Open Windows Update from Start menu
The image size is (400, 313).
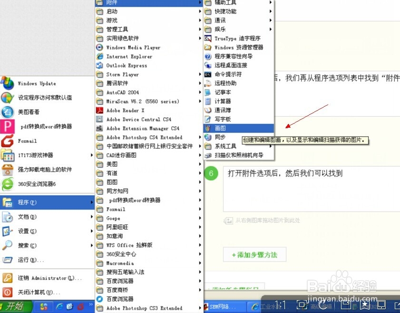tap(47, 83)
